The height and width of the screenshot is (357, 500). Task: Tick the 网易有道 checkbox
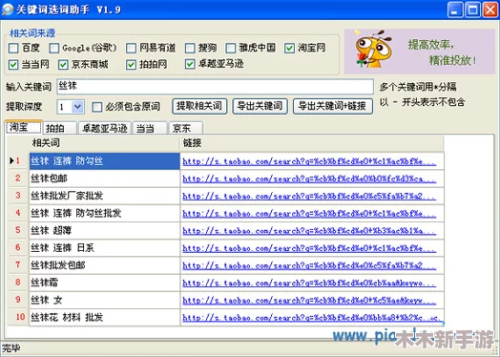131,48
